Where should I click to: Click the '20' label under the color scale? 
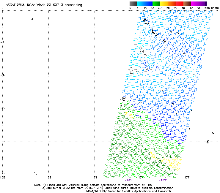[160, 8]
